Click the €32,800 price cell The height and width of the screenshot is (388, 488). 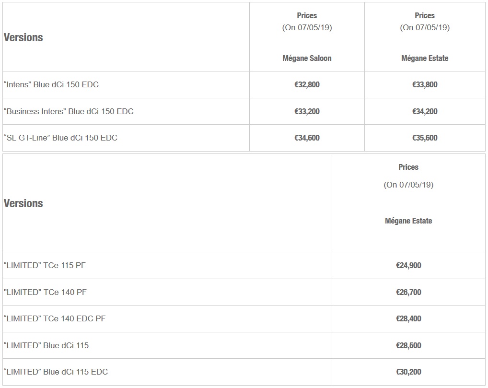click(307, 84)
